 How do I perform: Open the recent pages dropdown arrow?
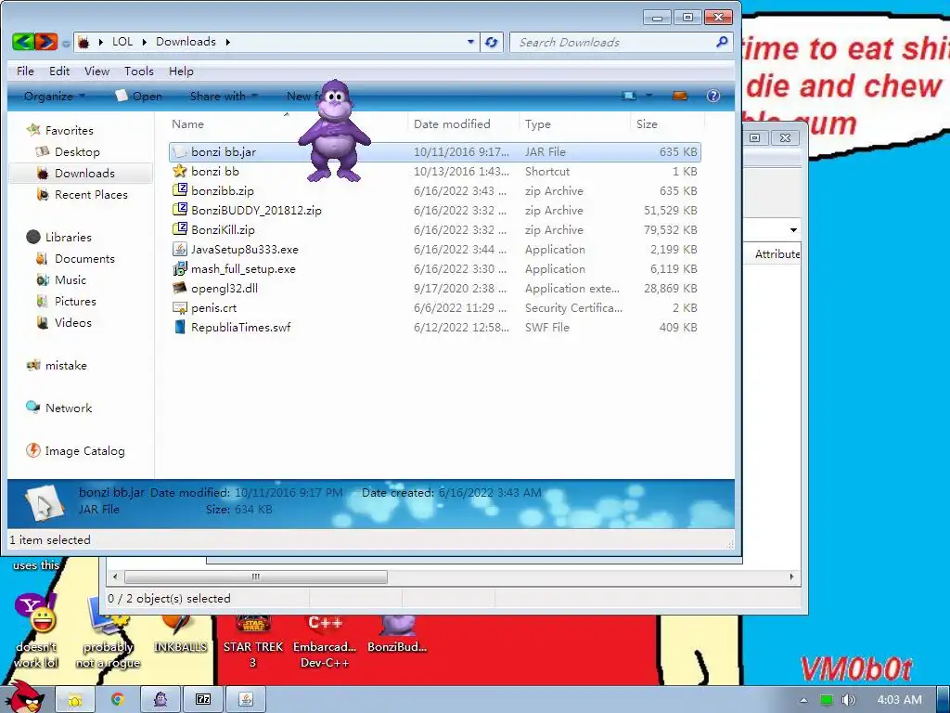pos(66,43)
